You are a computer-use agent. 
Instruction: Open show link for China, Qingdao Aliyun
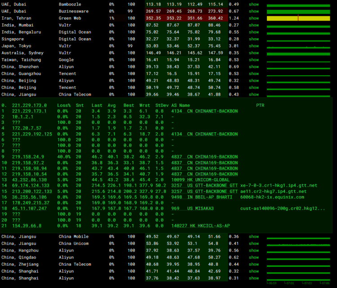[254, 257]
